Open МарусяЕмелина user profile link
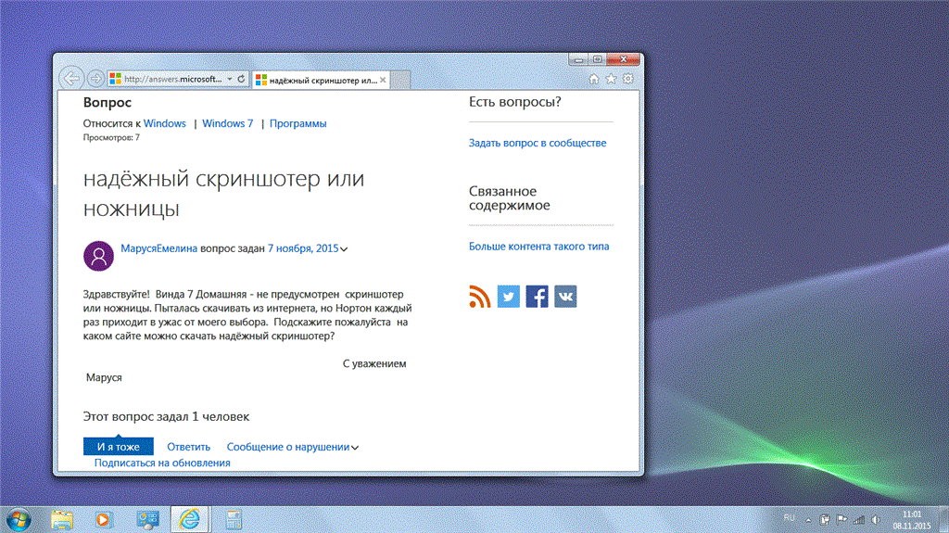The image size is (949, 533). tap(158, 248)
